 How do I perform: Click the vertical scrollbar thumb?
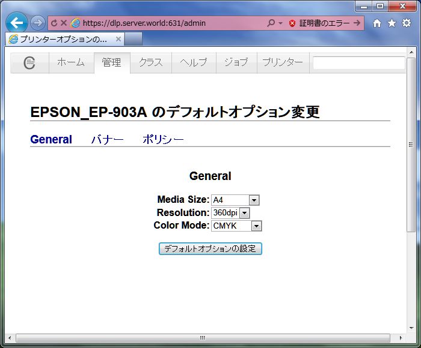[x=411, y=145]
